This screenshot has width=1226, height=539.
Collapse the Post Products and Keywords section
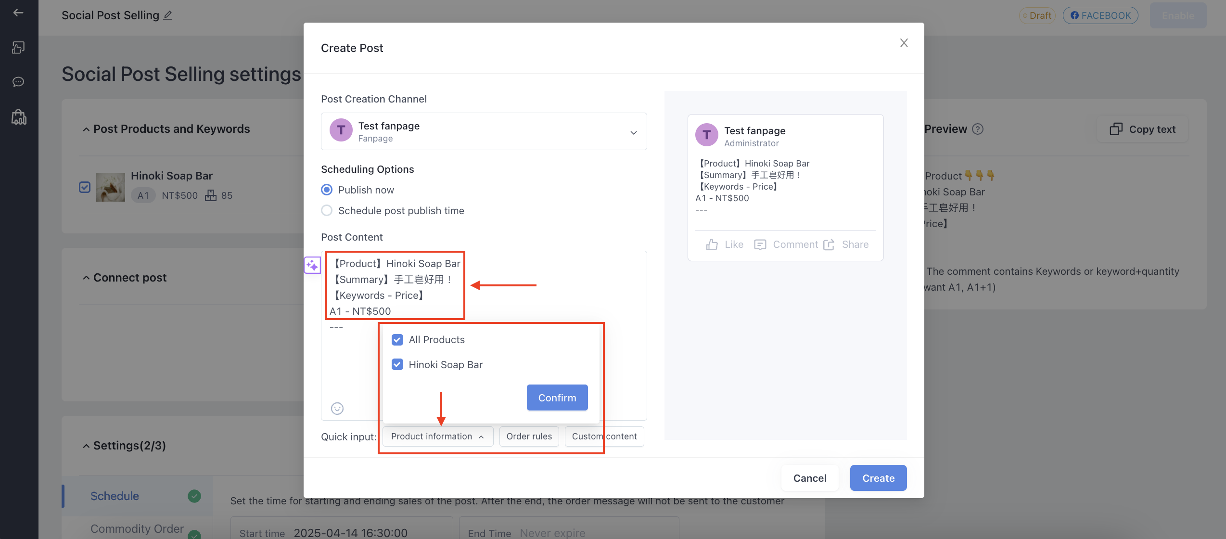tap(86, 129)
